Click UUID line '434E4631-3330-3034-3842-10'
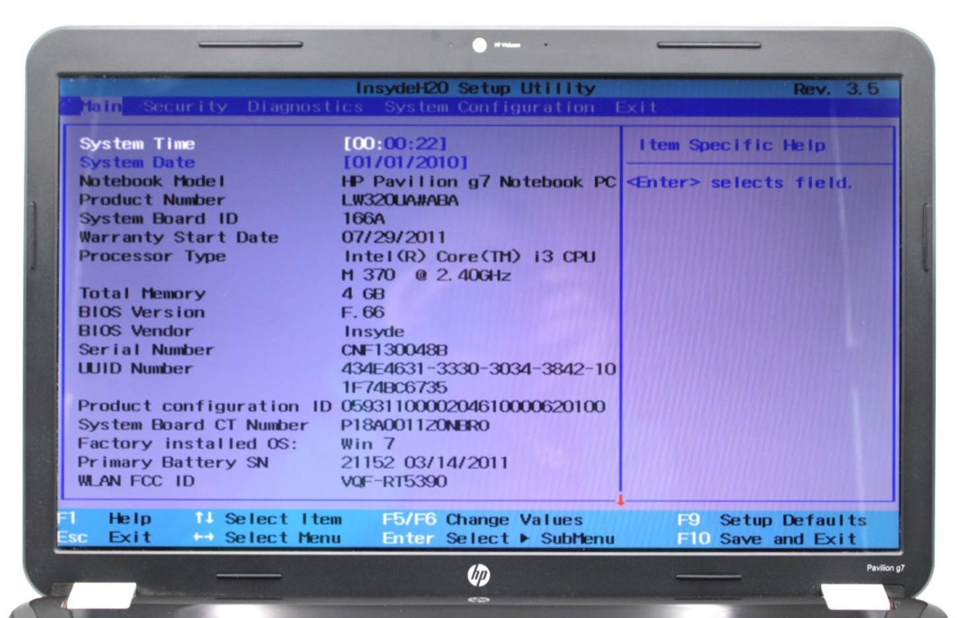 [479, 368]
